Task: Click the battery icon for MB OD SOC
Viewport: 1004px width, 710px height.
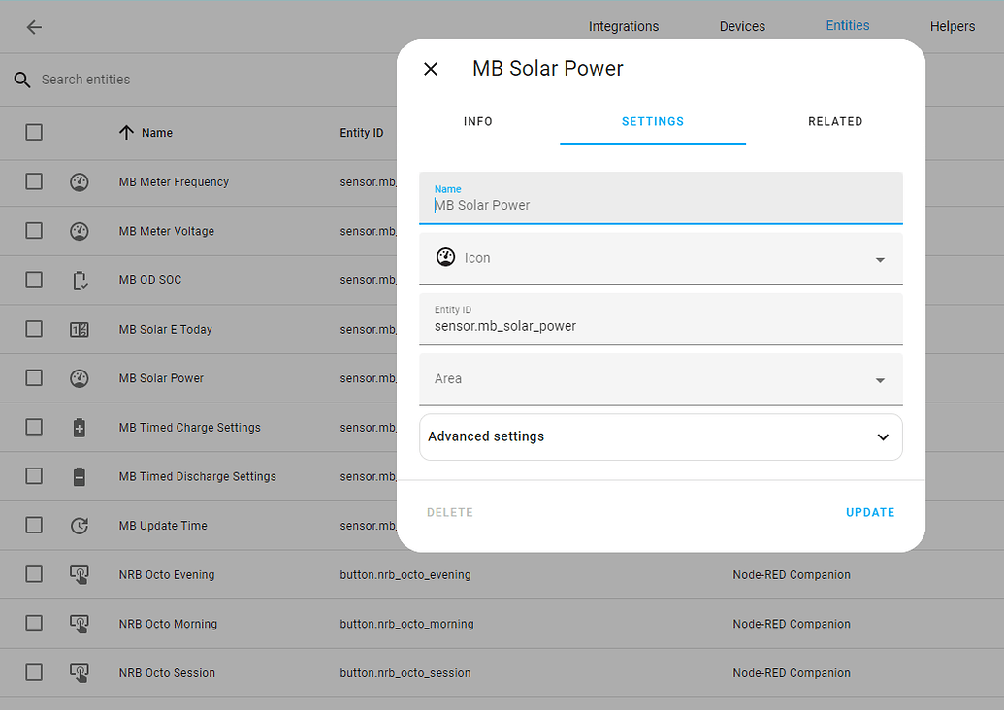Action: pyautogui.click(x=80, y=280)
